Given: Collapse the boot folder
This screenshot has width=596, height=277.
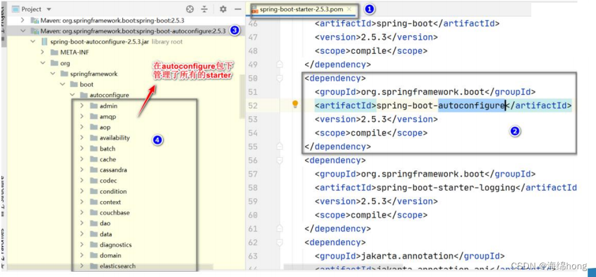Looking at the screenshot, I should tap(62, 84).
